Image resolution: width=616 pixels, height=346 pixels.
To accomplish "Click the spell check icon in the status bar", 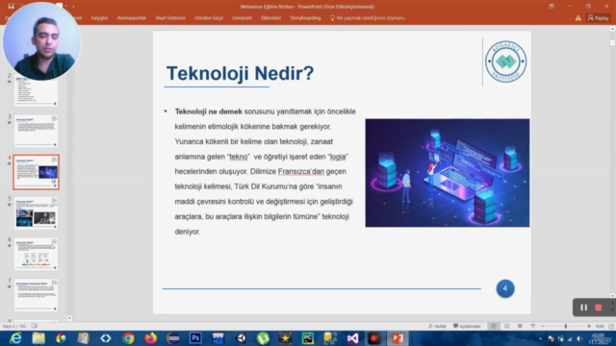I will [x=35, y=326].
